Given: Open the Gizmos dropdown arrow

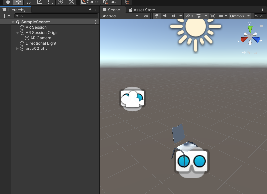Looking at the screenshot, I should 248,16.
